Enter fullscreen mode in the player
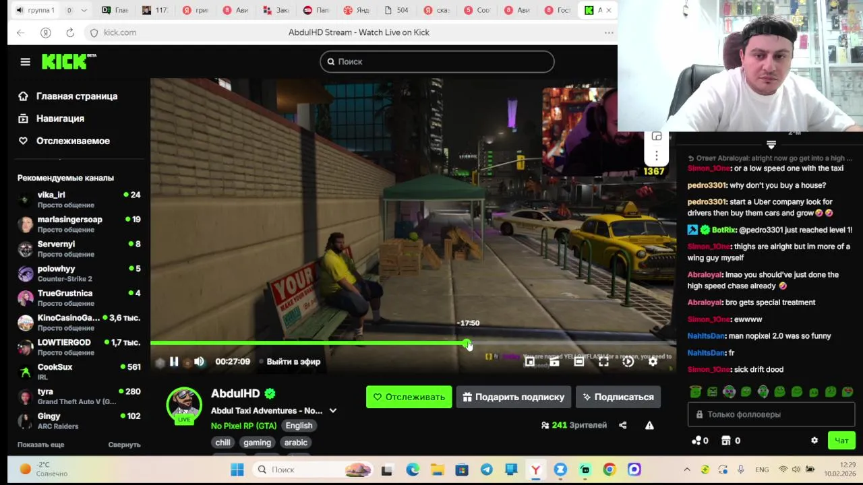This screenshot has width=863, height=485. click(603, 362)
